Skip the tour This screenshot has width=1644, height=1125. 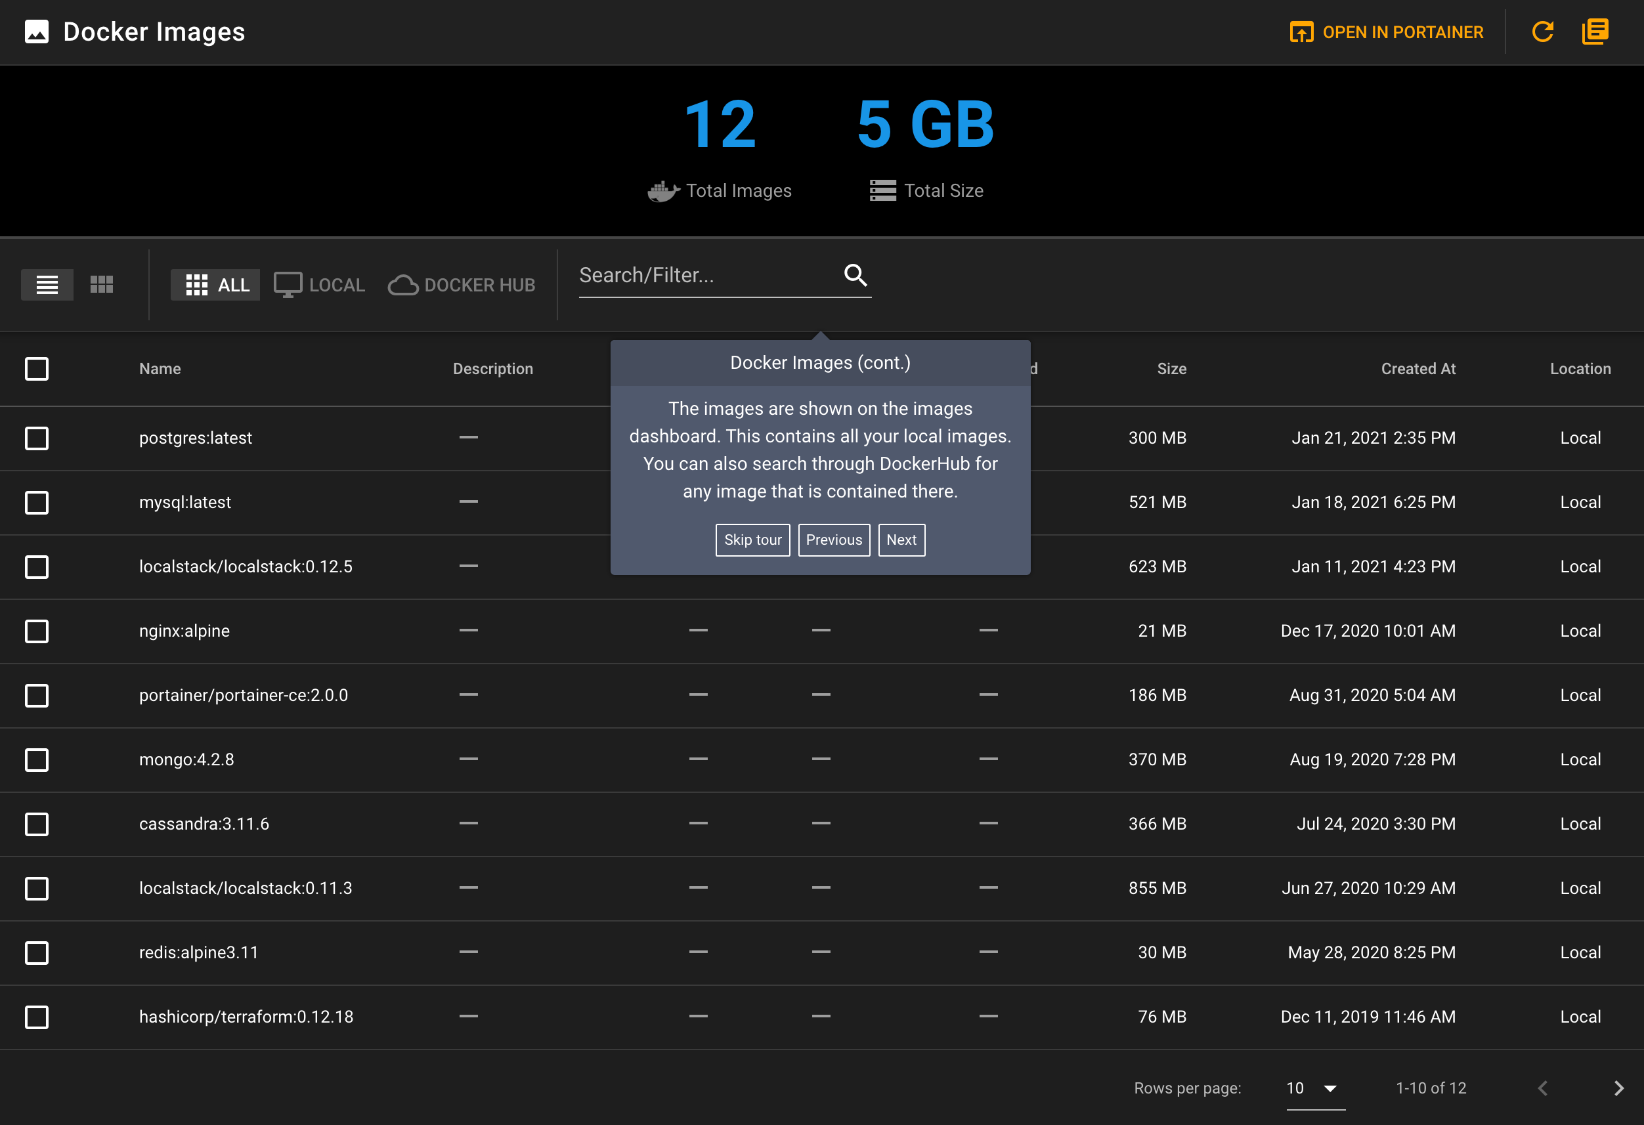[752, 540]
